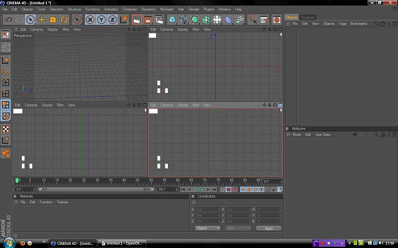Maximize the top-right viewport

click(x=280, y=29)
